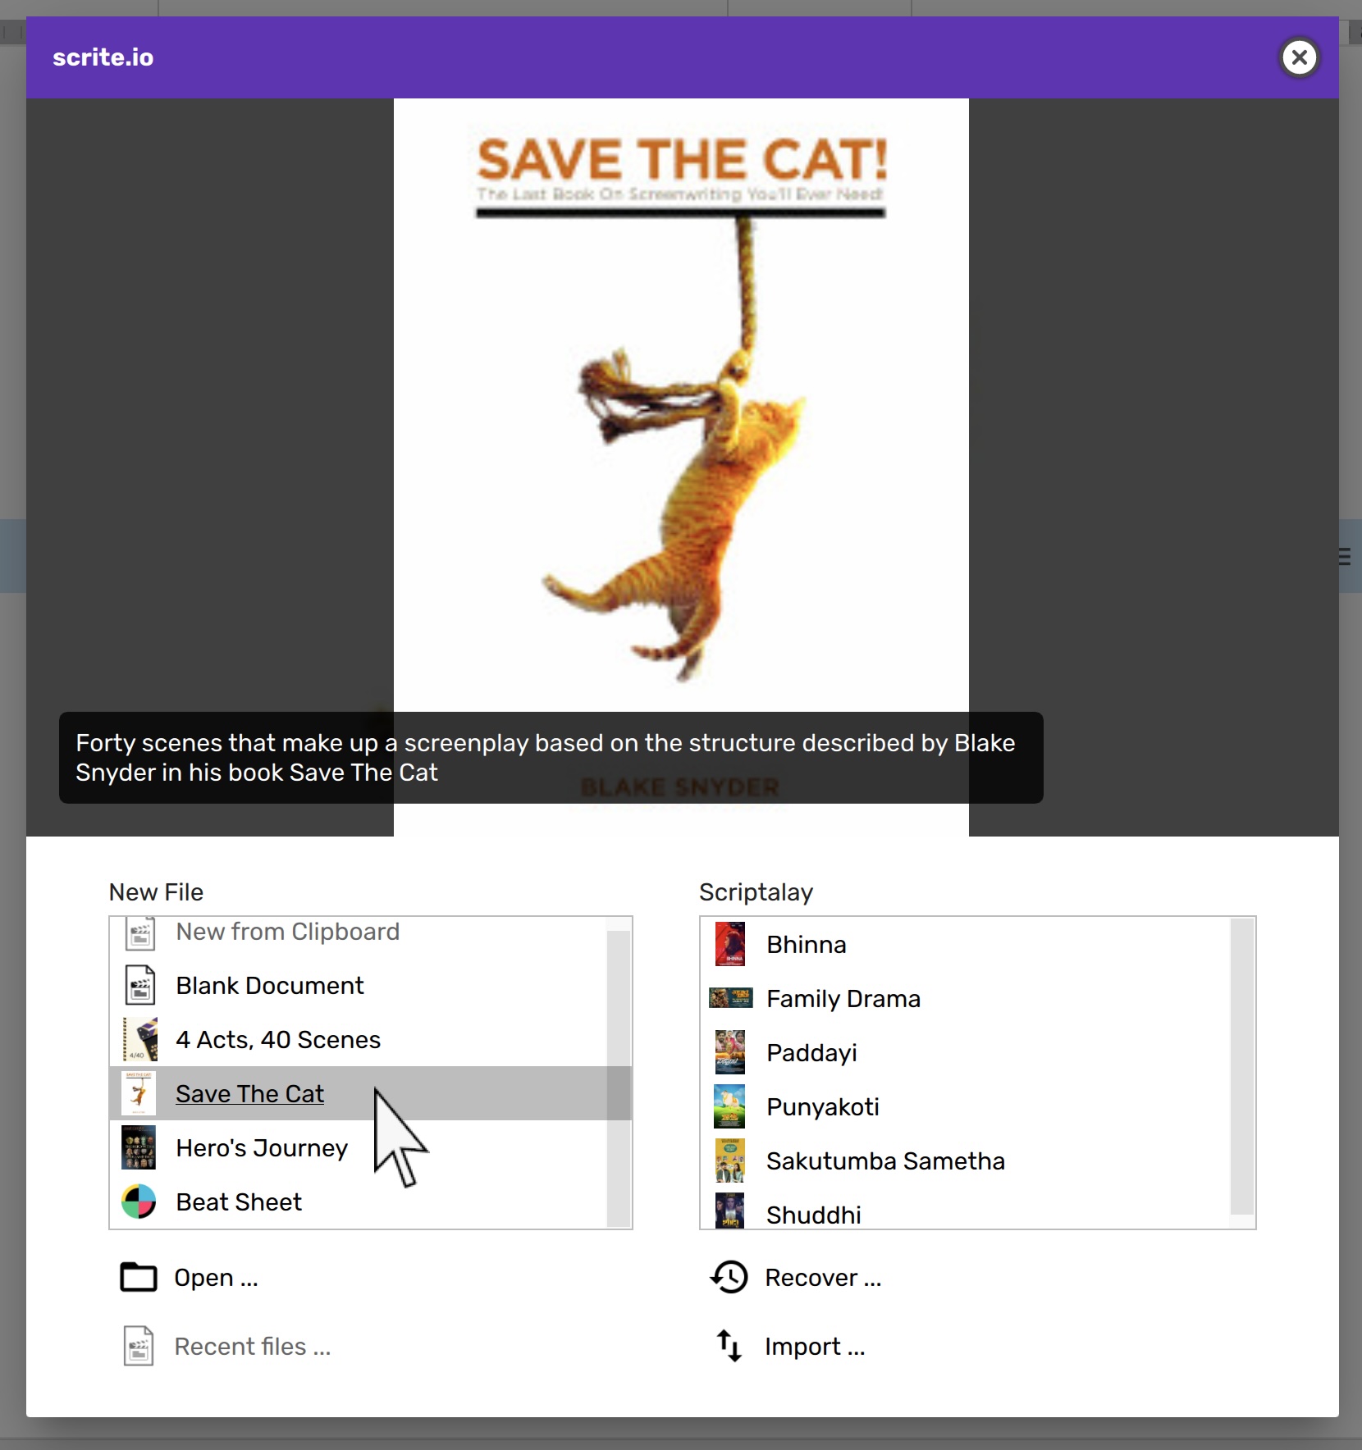Viewport: 1362px width, 1450px height.
Task: Select the Save The Cat template
Action: point(250,1093)
